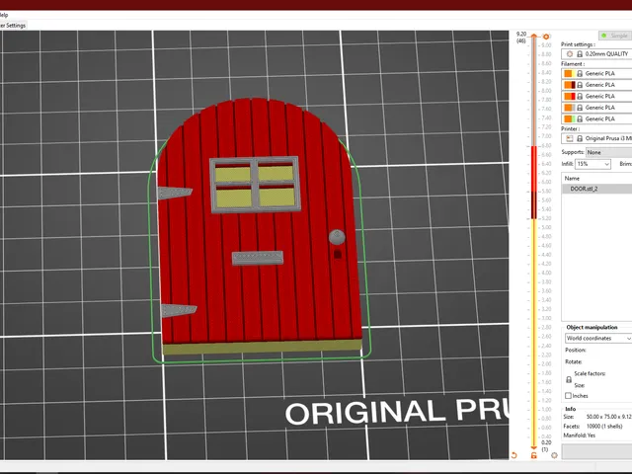Grab the lower layer slider thumb at 0.20

tap(533, 447)
